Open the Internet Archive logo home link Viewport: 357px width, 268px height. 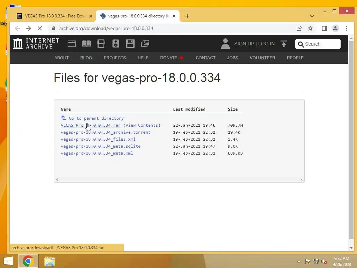coord(36,44)
